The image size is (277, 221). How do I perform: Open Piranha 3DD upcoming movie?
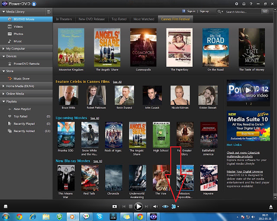click(x=66, y=135)
